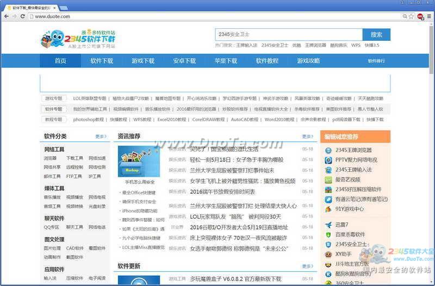
Task: Expand 更多 in 软件分类 section
Action: point(101,136)
